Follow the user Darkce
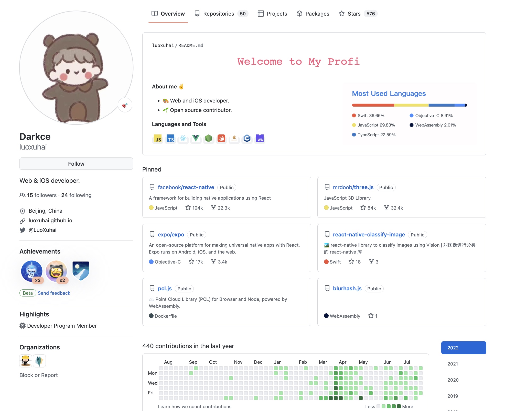Screen dimensions: 516x411 76,164
